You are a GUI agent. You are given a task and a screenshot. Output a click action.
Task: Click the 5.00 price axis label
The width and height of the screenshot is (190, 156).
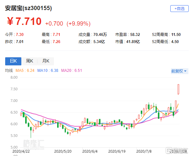coord(14,147)
